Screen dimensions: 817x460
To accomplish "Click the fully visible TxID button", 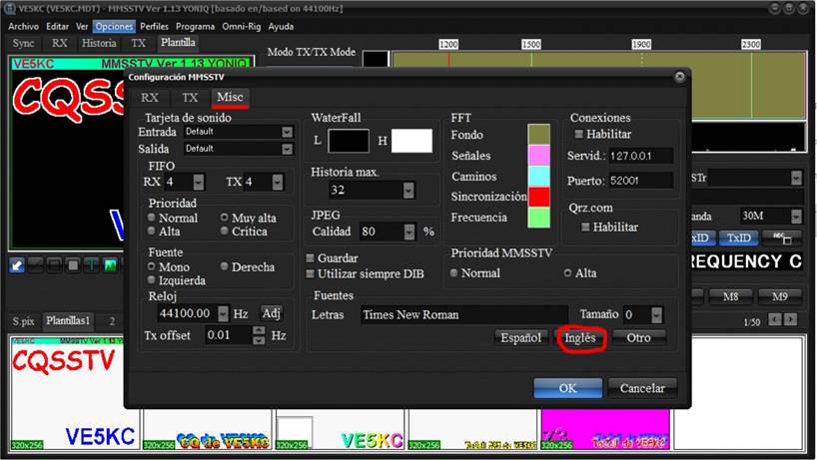I will pyautogui.click(x=739, y=238).
